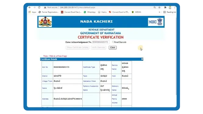Open the browser profile avatar
Viewport: 203px width, 114px height.
pyautogui.click(x=170, y=8)
